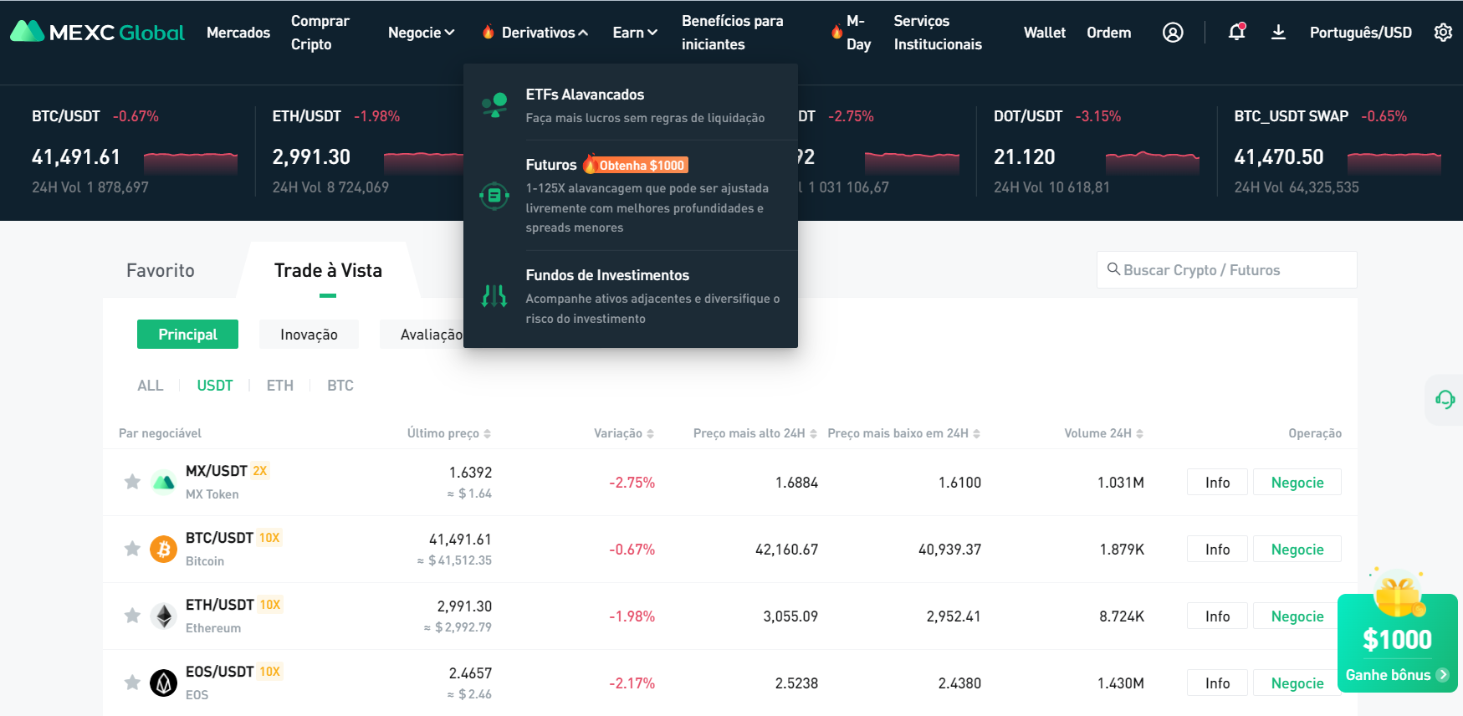Open Serviços Institucionais

[938, 33]
